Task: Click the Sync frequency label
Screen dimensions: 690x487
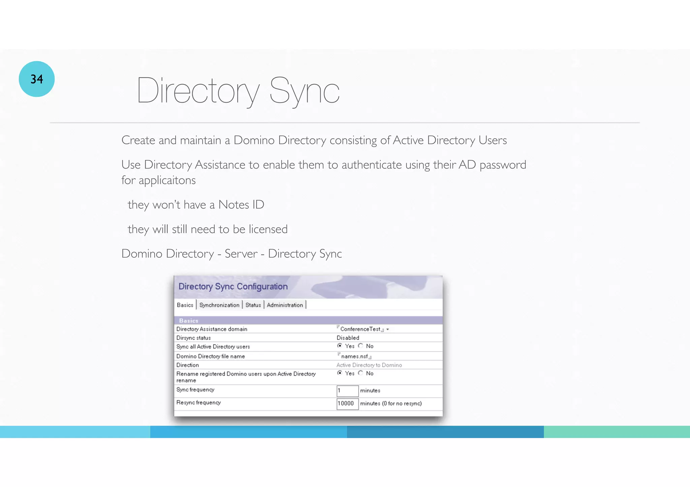Action: click(x=195, y=389)
